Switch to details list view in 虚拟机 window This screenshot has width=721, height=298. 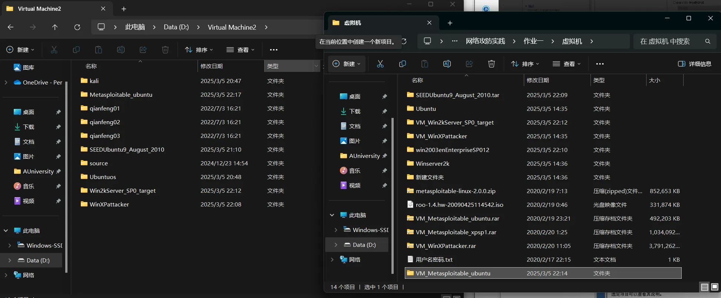(x=704, y=287)
